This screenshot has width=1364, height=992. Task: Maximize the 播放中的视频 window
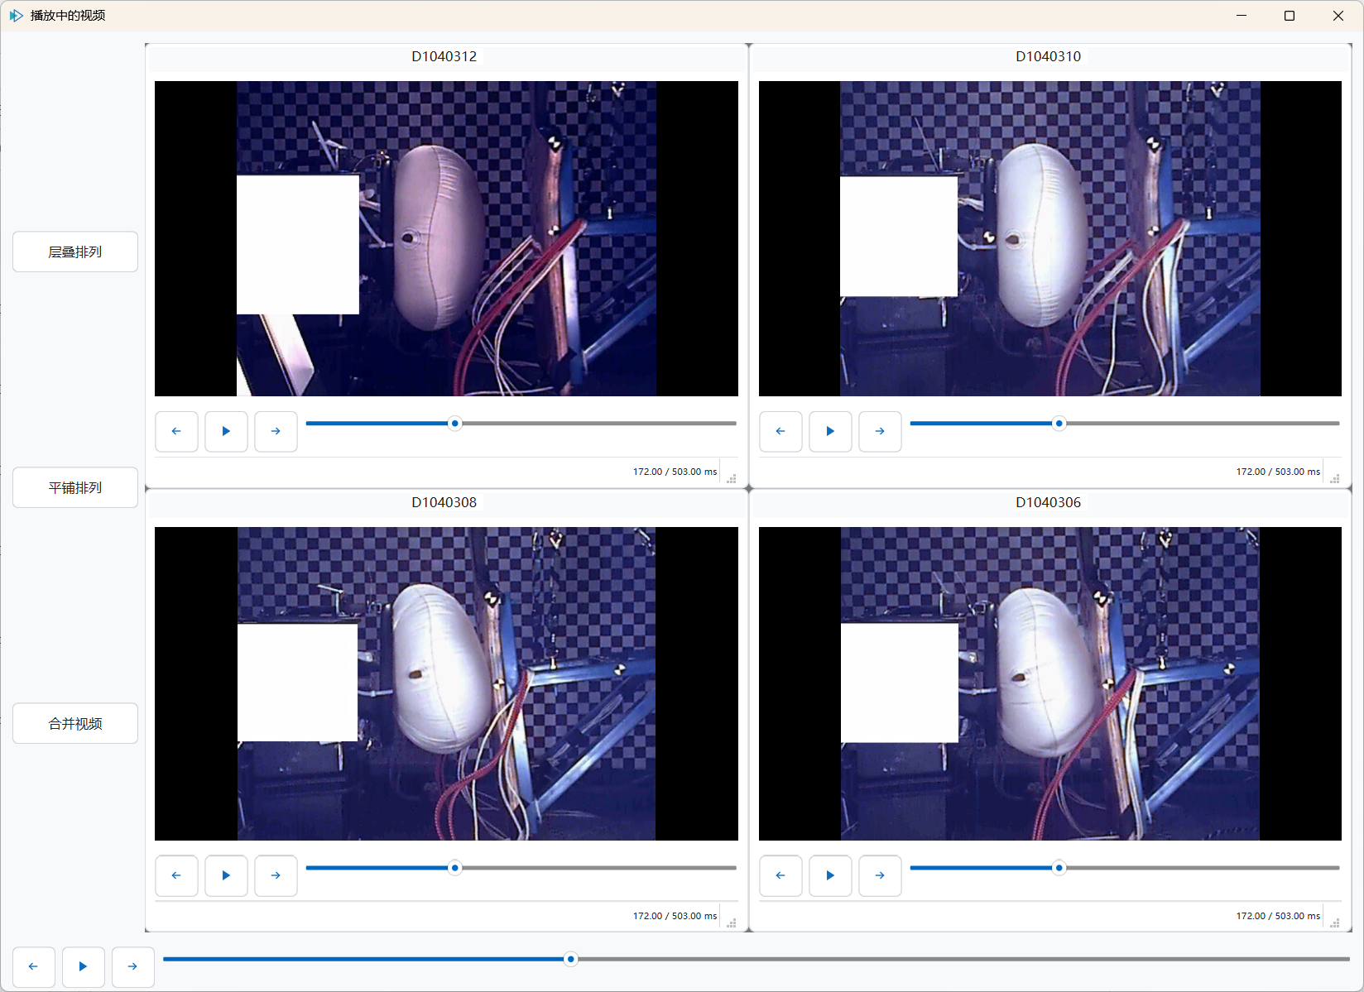tap(1290, 16)
